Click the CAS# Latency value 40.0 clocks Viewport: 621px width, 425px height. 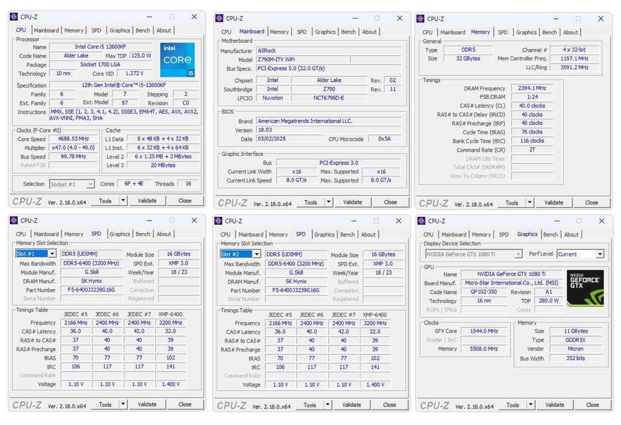click(x=532, y=106)
